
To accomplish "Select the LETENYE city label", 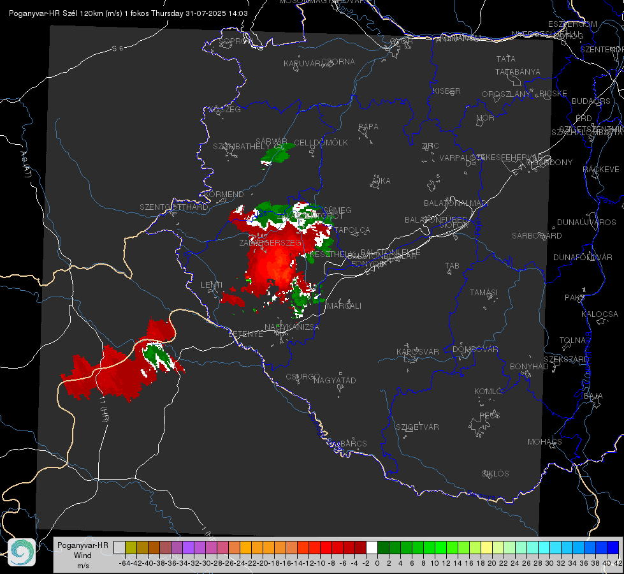I will point(245,334).
